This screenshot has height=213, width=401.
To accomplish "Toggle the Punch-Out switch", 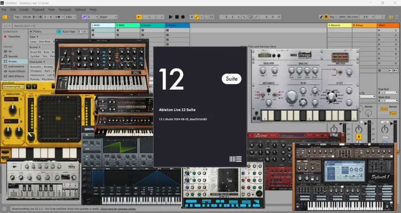I will (x=256, y=17).
